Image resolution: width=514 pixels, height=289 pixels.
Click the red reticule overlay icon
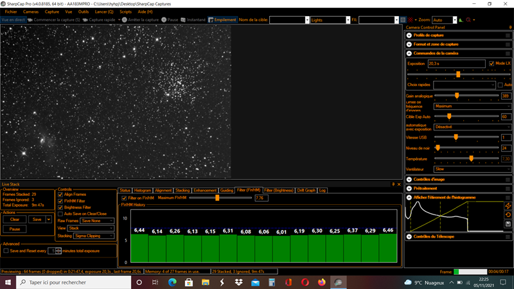tap(411, 20)
